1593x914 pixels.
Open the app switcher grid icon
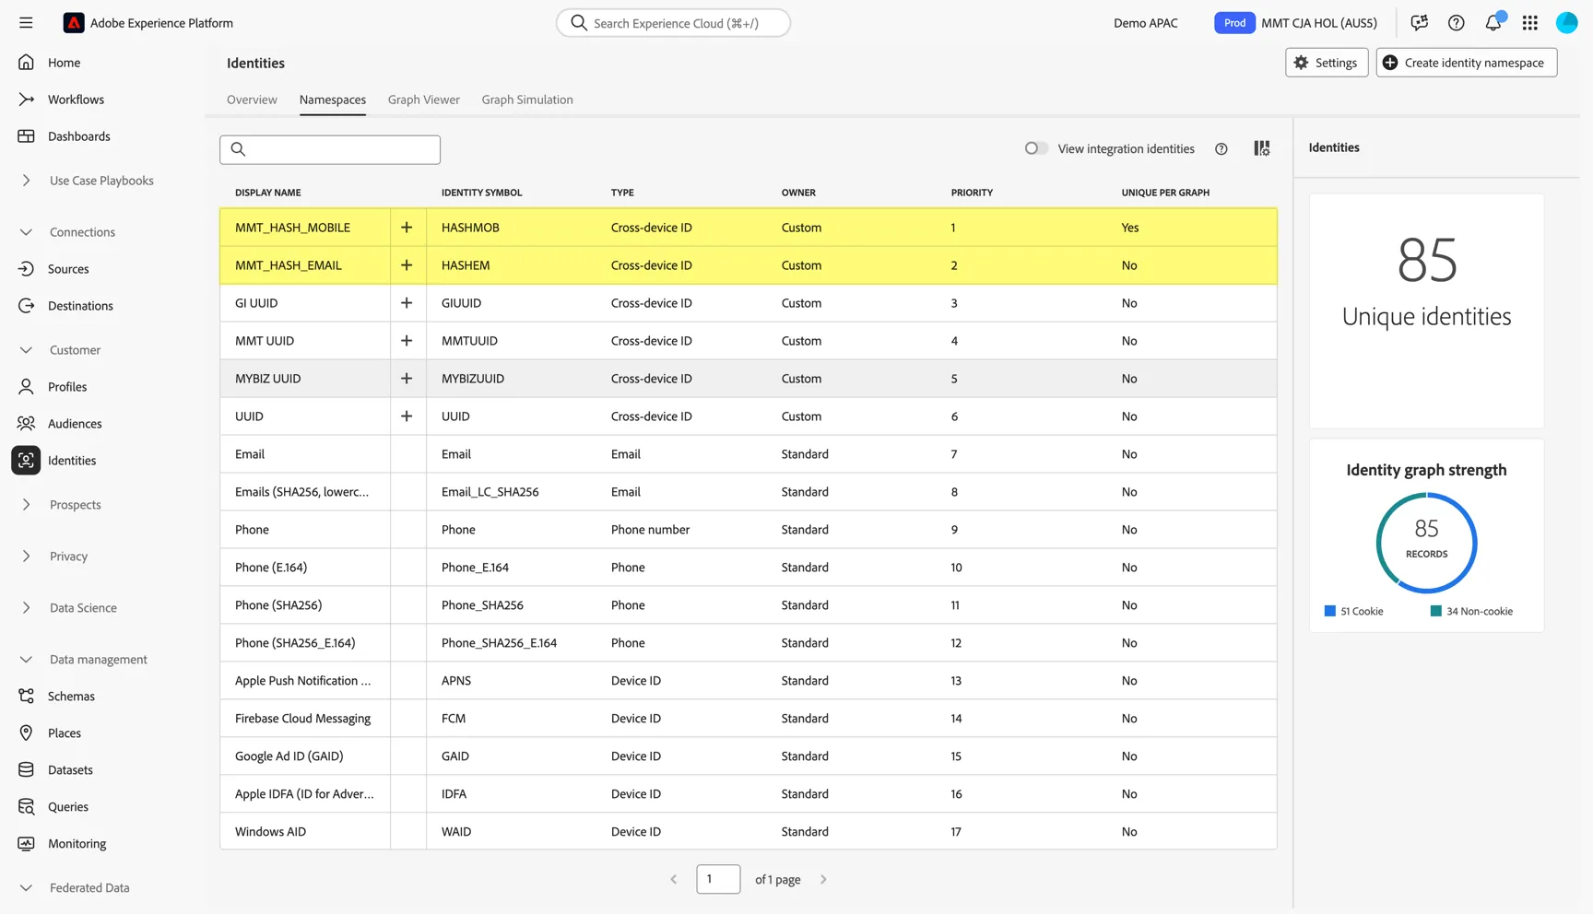(x=1530, y=23)
